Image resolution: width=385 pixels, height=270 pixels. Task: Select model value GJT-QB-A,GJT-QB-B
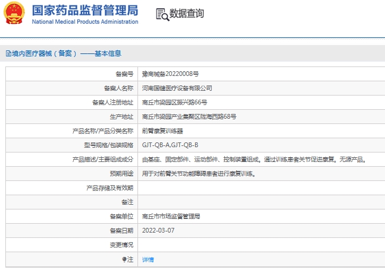[x=170, y=145]
